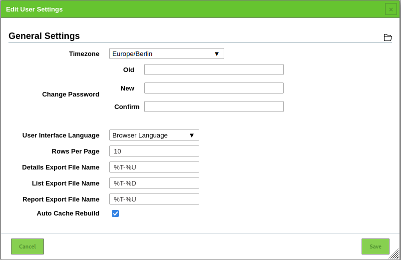Click the General Settings section heading

[x=44, y=36]
